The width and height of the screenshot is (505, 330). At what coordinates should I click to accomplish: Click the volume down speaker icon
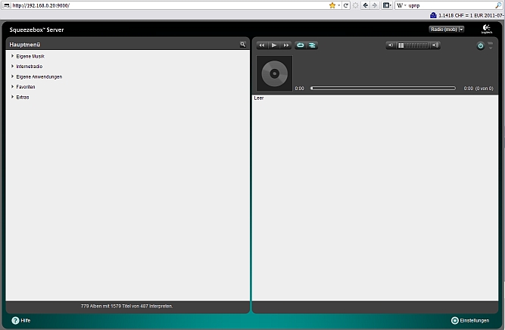391,45
